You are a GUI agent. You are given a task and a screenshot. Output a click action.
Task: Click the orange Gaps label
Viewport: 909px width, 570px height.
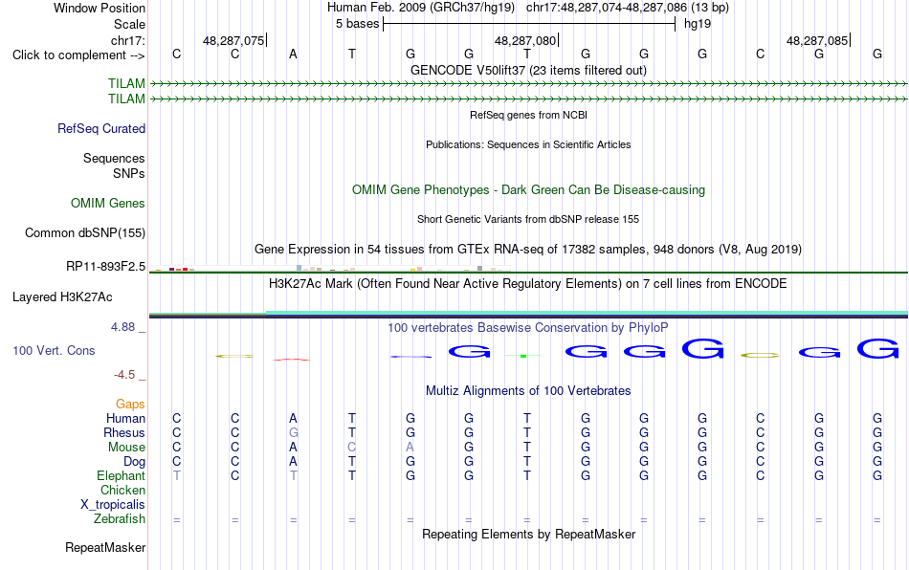tap(130, 404)
